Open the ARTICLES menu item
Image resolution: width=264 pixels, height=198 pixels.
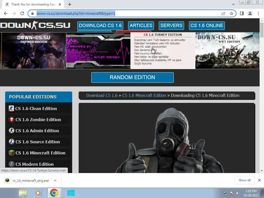click(141, 26)
